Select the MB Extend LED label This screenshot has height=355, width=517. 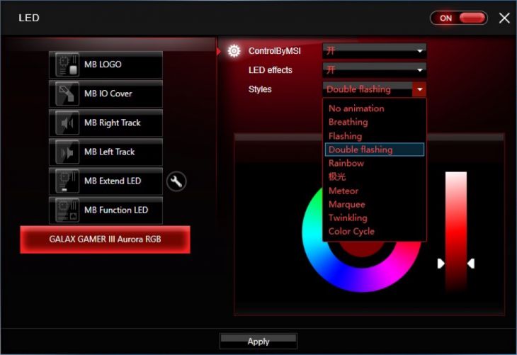(113, 181)
